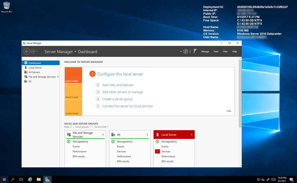
Task: Click red Services alert badge in Local Server
Action: tap(157, 151)
